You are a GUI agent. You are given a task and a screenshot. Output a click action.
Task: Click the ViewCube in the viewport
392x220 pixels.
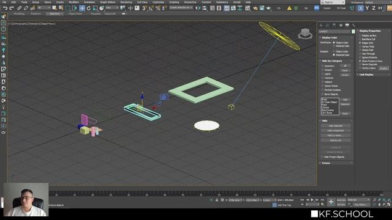305,34
